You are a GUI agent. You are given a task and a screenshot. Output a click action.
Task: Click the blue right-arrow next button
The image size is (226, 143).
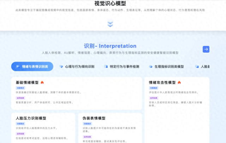[x=206, y=49]
